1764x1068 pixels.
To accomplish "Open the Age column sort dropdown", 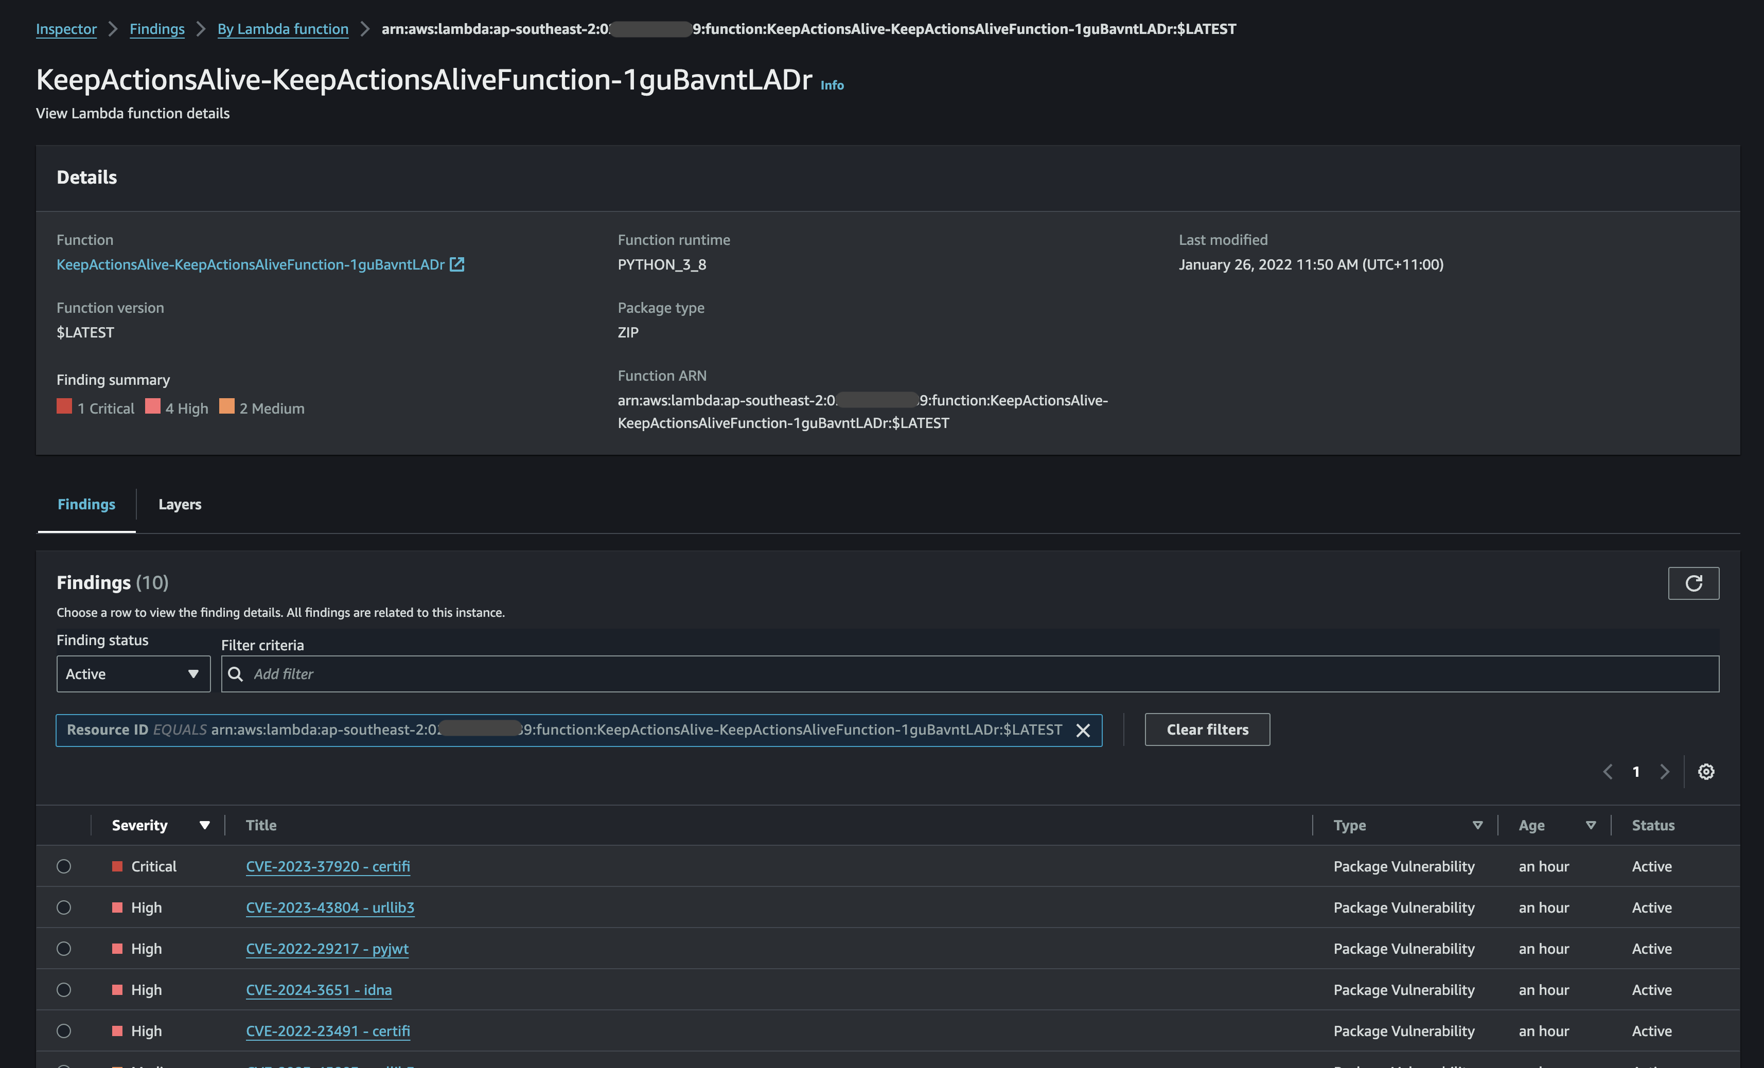I will tap(1590, 825).
